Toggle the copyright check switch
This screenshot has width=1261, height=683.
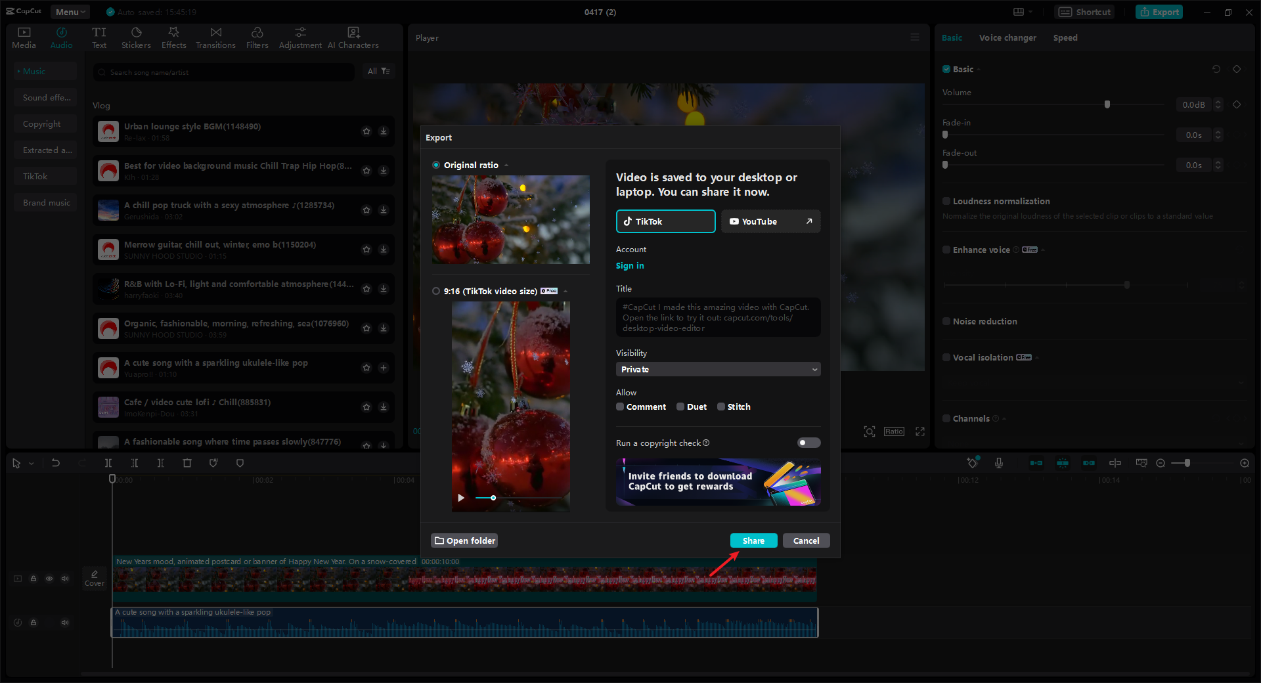point(808,443)
